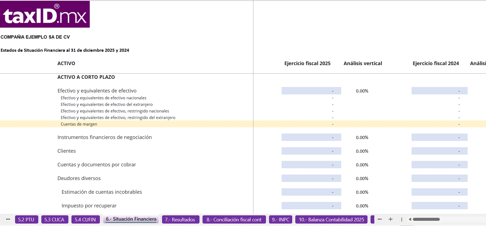Open the 9.- INPC sheet tab

click(x=280, y=219)
